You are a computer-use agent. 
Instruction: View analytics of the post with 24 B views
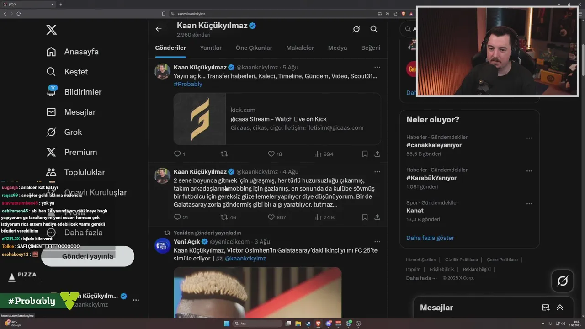point(324,217)
